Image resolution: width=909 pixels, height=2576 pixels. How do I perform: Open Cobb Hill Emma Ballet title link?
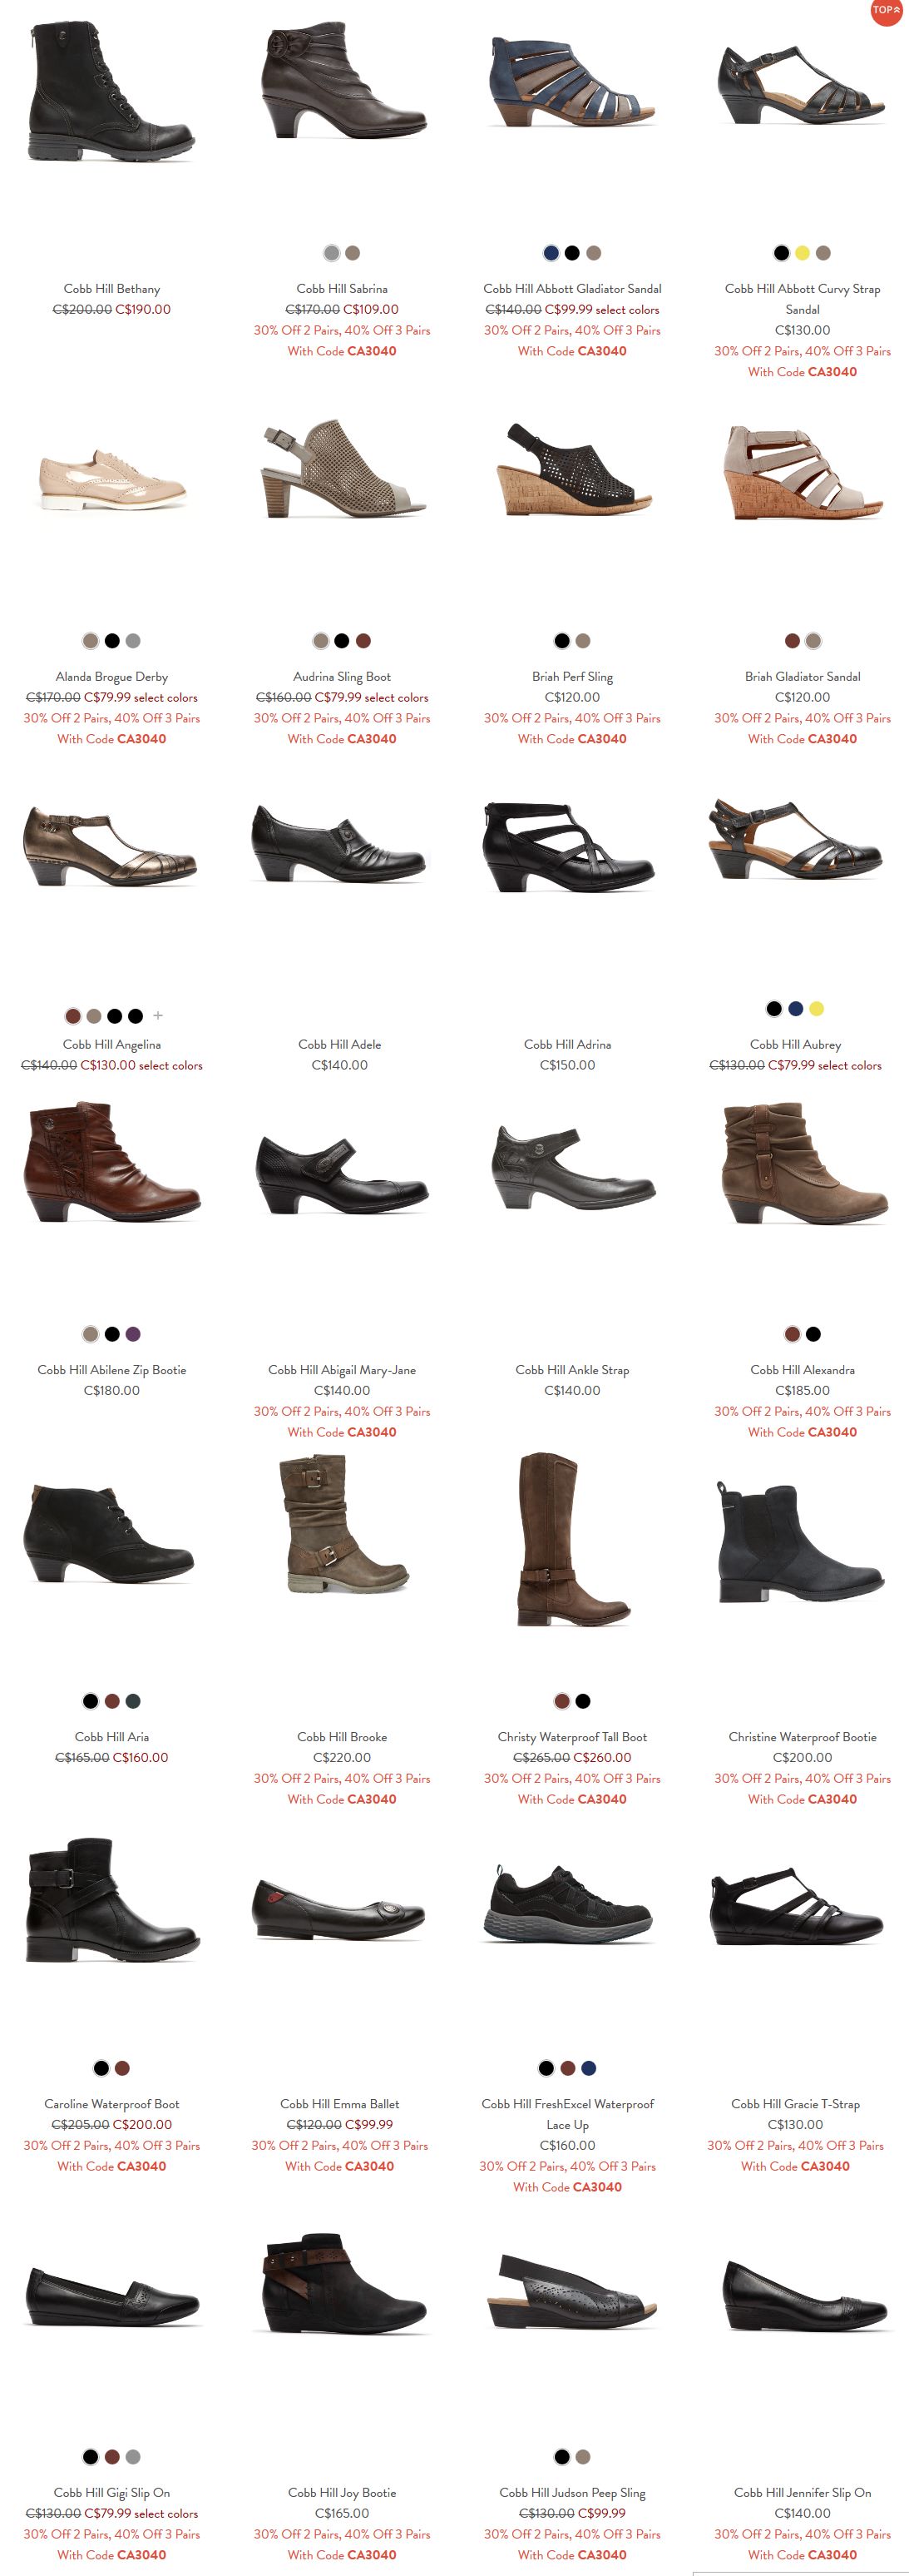339,2104
